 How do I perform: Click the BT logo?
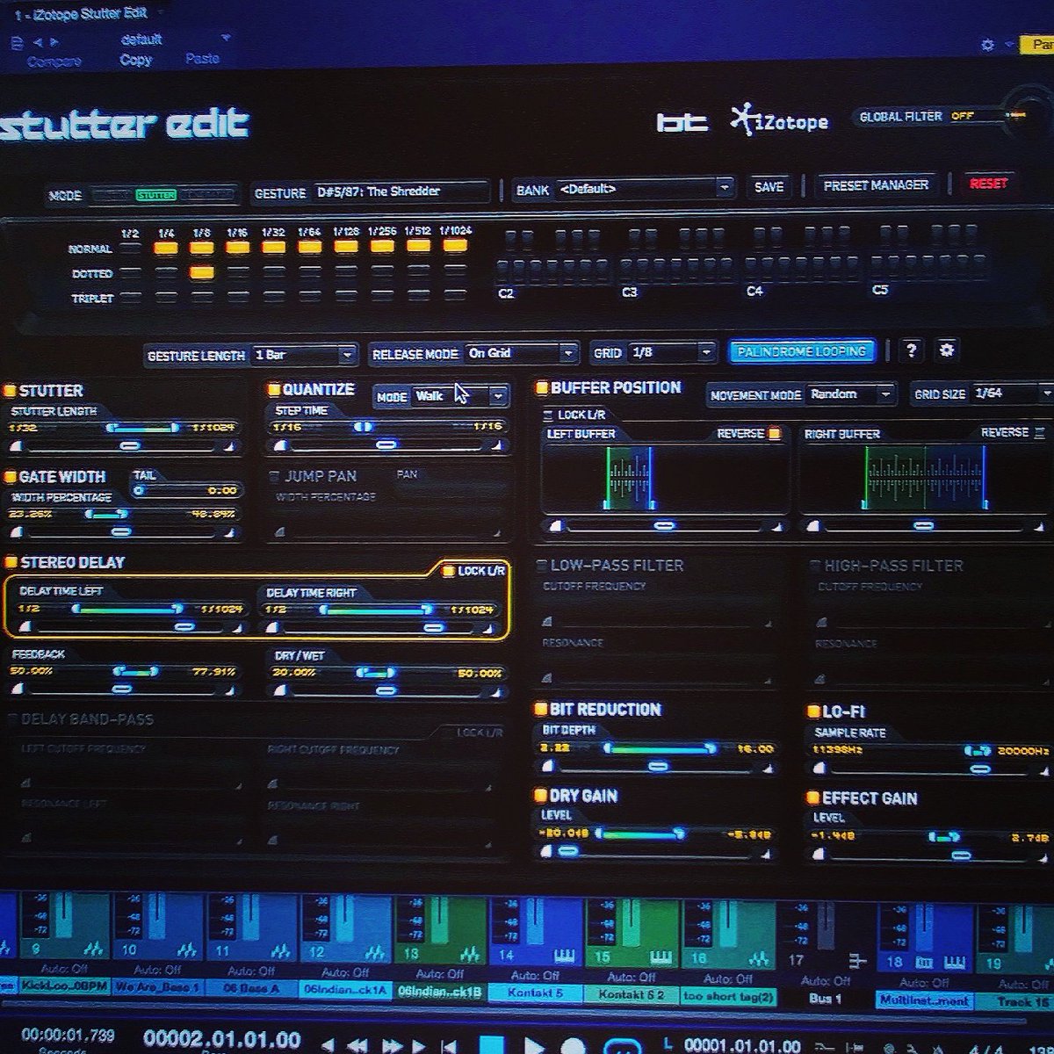682,122
